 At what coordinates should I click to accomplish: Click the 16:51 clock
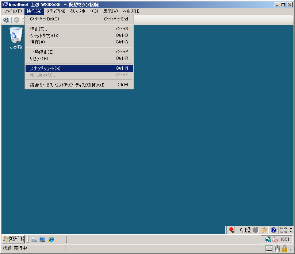point(284,239)
